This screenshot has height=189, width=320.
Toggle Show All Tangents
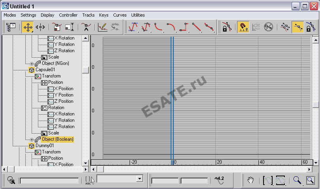click(285, 27)
